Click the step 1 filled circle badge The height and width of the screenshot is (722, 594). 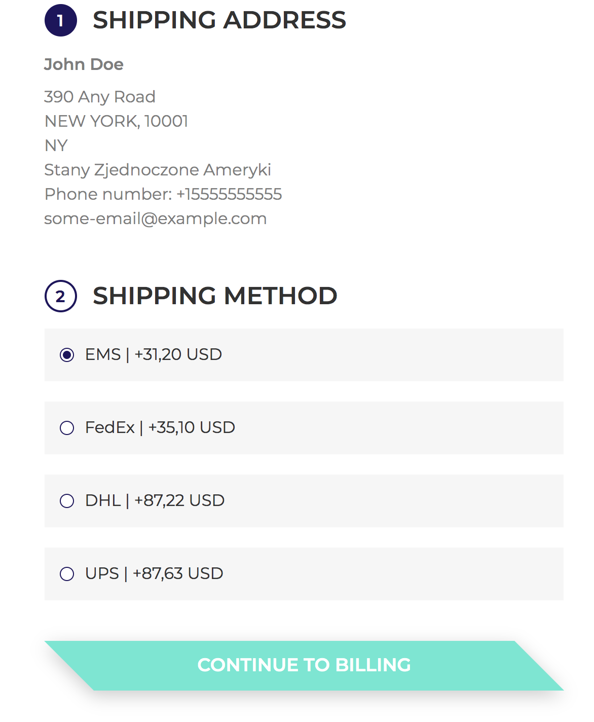61,21
